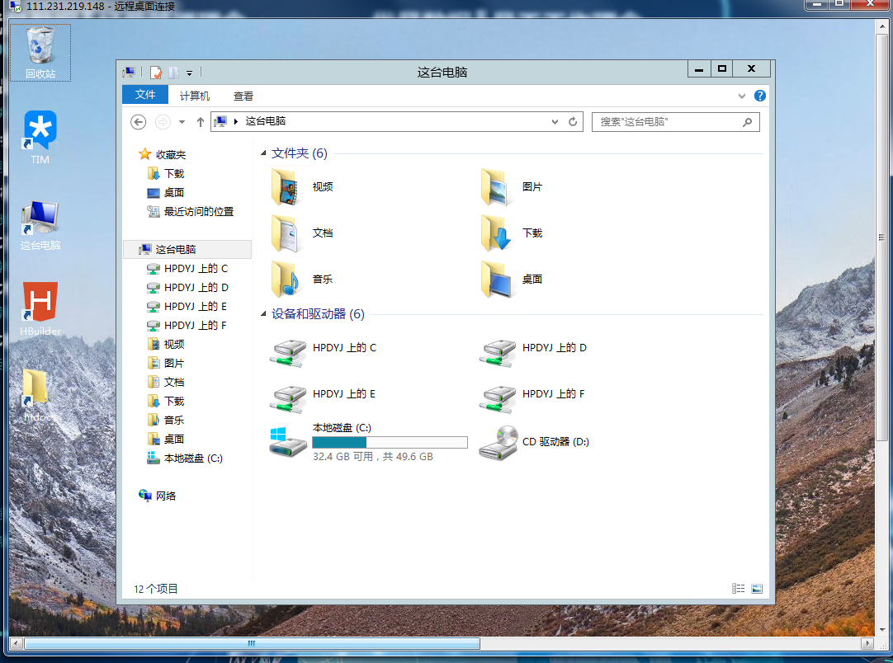Select HPDYJ 上的 C in sidebar tree
Image resolution: width=893 pixels, height=663 pixels.
(187, 269)
